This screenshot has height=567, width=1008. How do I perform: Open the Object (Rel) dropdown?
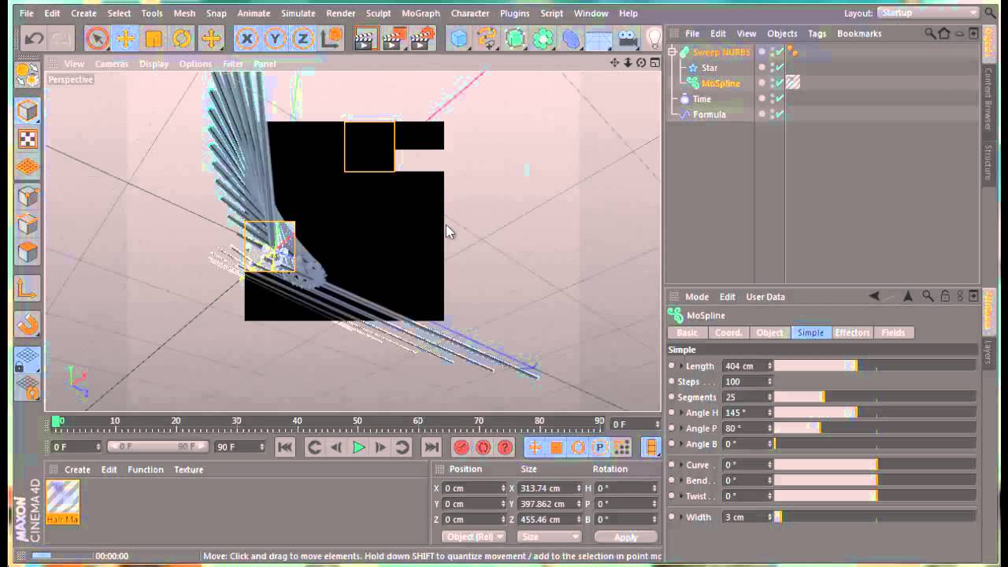coord(473,537)
